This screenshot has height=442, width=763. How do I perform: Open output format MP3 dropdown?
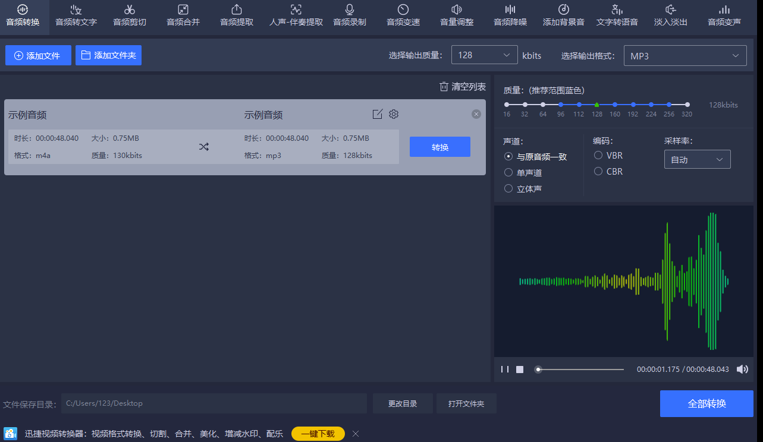685,56
